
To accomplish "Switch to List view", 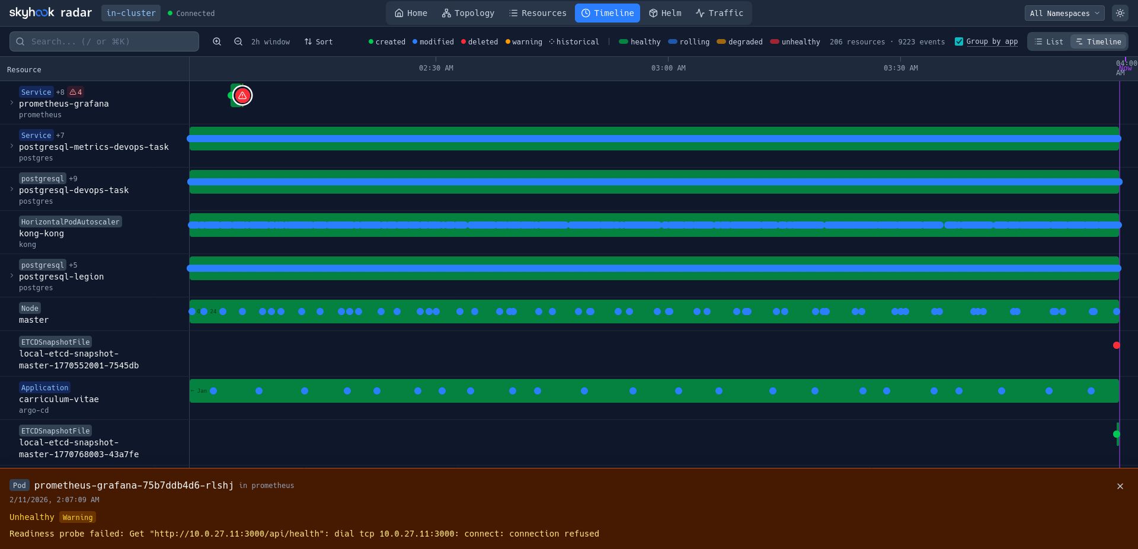I will (x=1049, y=41).
